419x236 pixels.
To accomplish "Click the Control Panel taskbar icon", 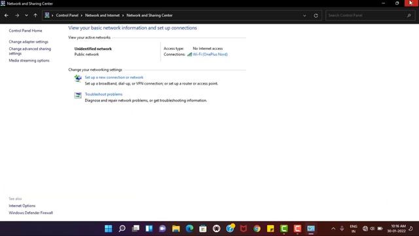I will pyautogui.click(x=311, y=229).
